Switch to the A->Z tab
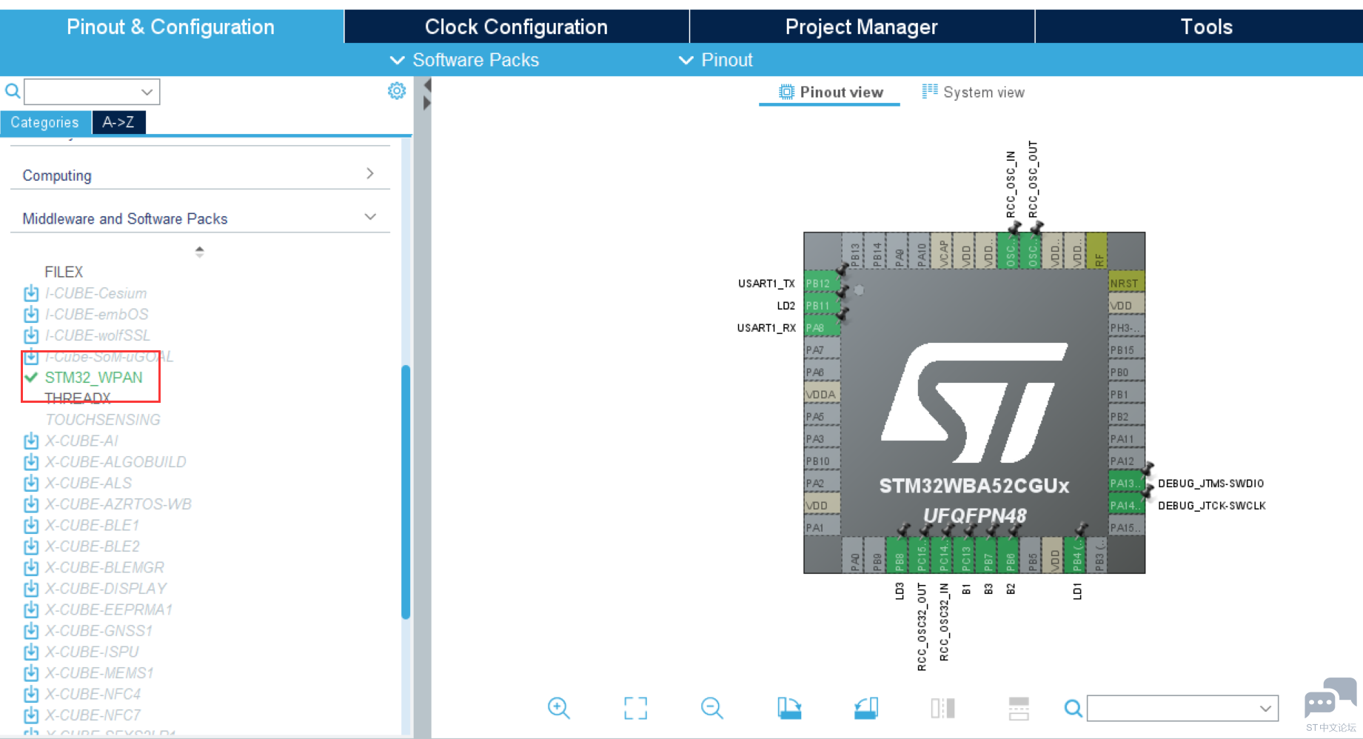The width and height of the screenshot is (1363, 739). (118, 122)
